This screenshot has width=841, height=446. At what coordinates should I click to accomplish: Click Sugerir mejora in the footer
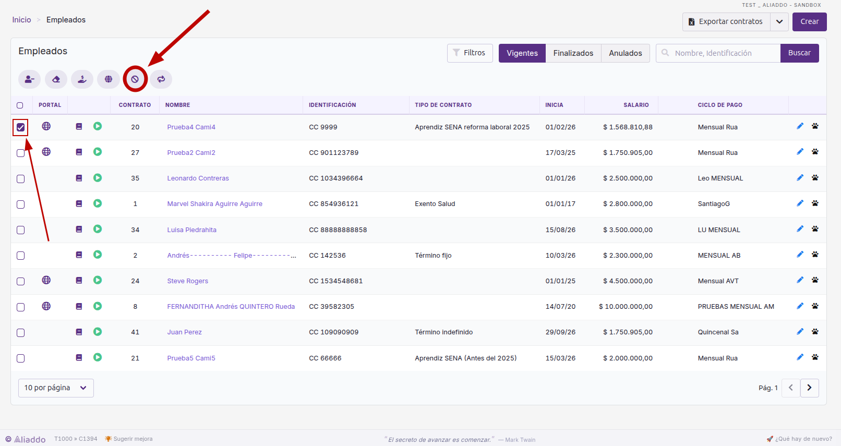point(129,439)
